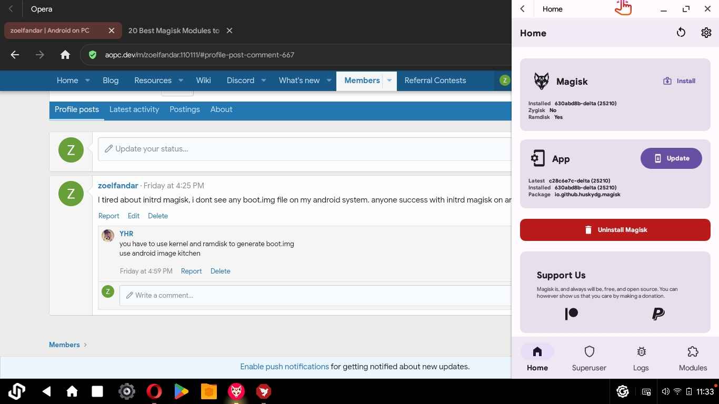Viewport: 719px width, 404px height.
Task: Click the browser home icon
Action: point(65,55)
